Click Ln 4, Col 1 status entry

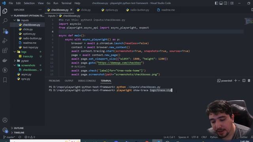pos(169,137)
